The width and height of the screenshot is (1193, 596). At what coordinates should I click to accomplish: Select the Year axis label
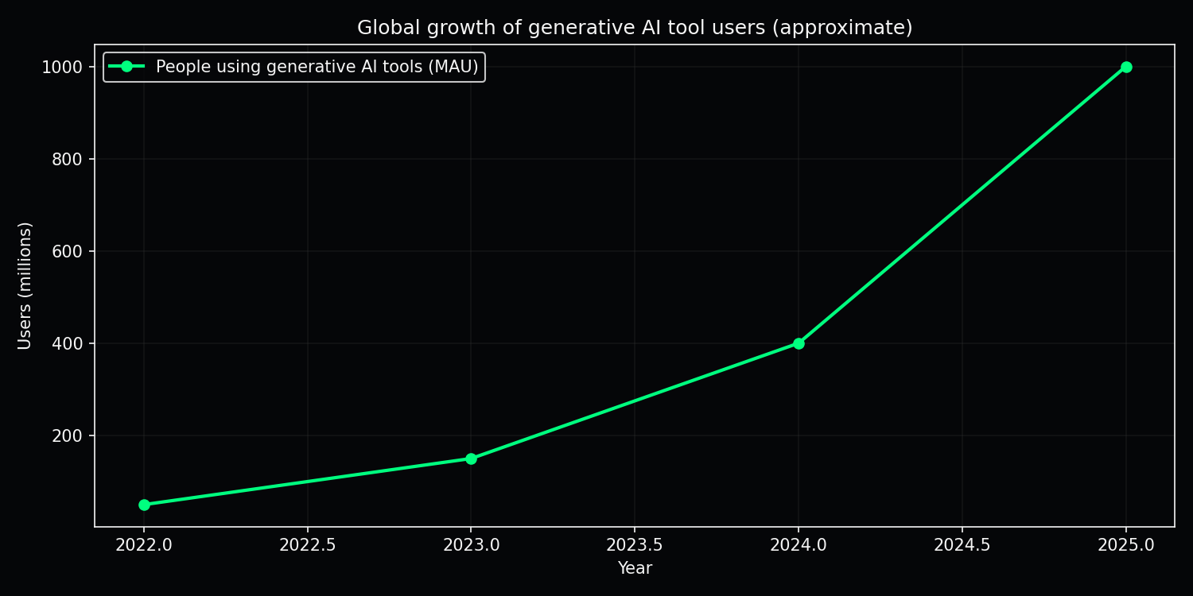635,568
